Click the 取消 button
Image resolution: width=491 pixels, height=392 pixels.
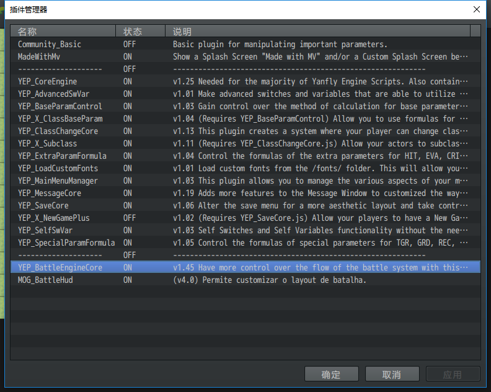(x=392, y=374)
